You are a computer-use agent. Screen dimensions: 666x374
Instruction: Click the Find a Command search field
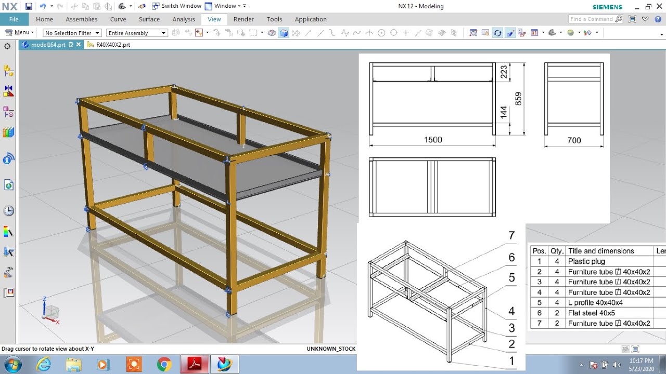click(x=596, y=19)
